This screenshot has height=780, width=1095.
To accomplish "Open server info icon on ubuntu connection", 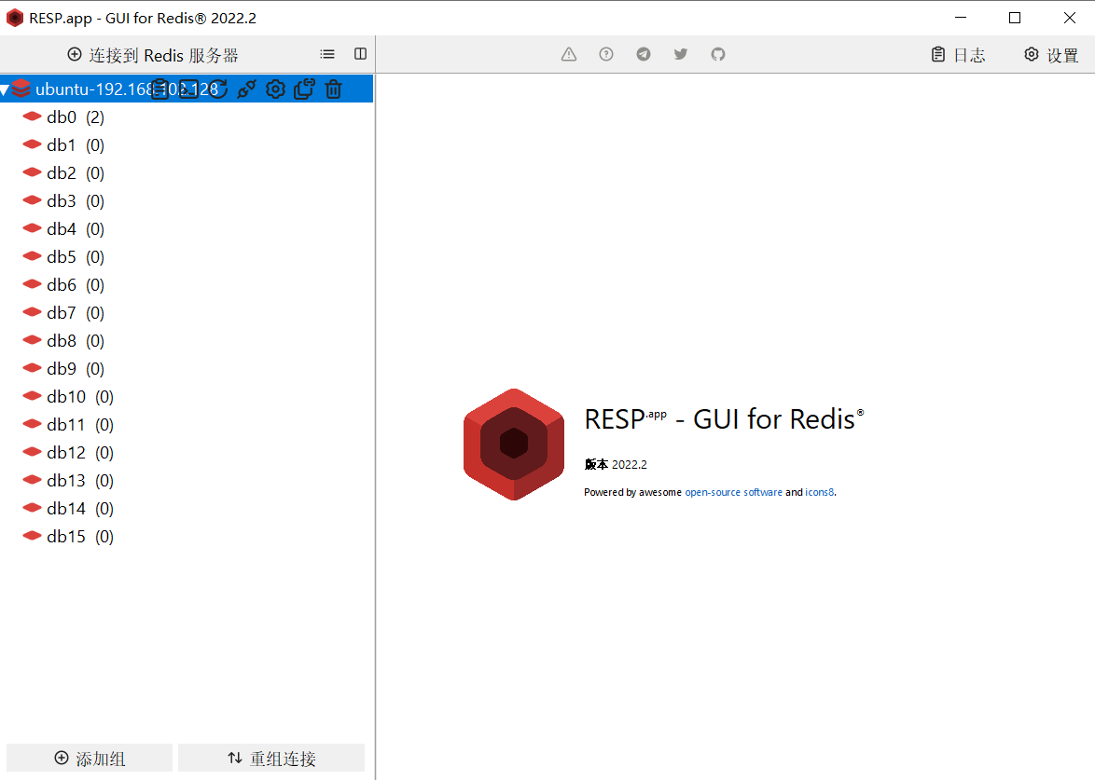I will 159,89.
